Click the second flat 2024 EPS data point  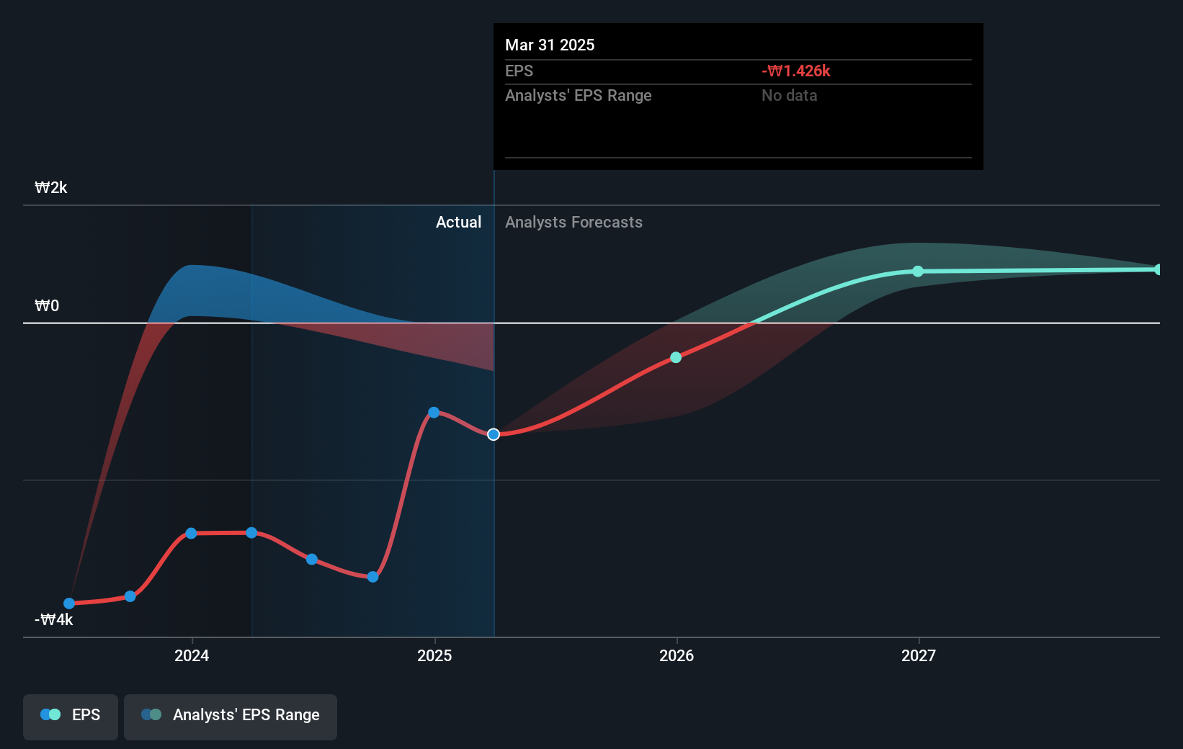[x=251, y=533]
